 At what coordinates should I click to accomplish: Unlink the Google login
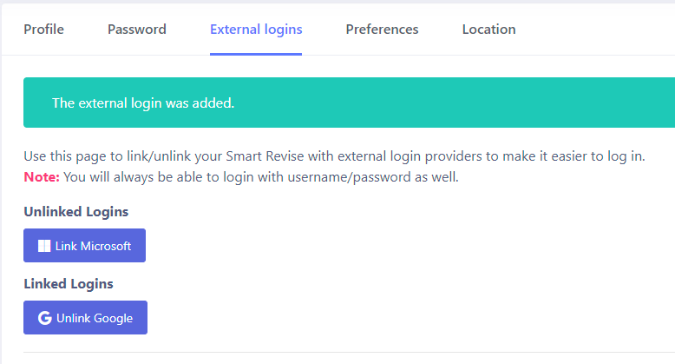(85, 317)
